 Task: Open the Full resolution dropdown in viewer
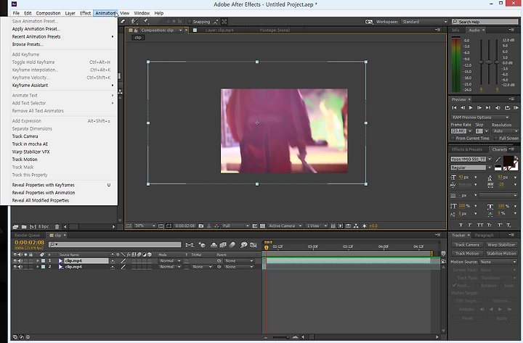tap(235, 226)
